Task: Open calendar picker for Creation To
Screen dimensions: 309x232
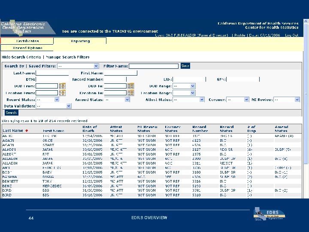Action: pos(130,93)
